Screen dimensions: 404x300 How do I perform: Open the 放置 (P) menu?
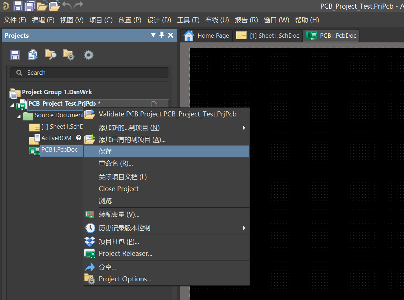[130, 20]
